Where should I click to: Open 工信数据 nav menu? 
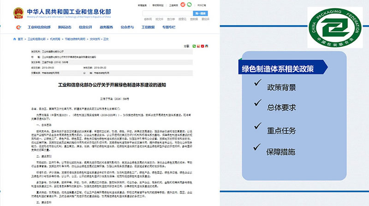pyautogui.click(x=148, y=27)
